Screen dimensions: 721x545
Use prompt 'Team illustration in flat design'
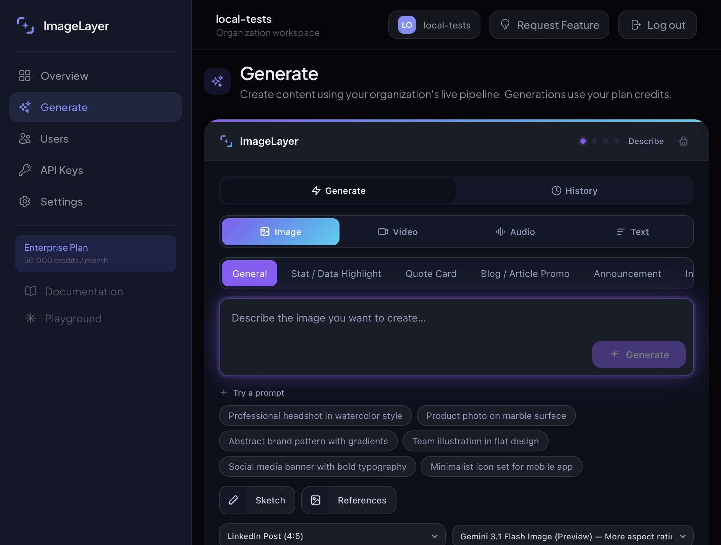click(476, 441)
